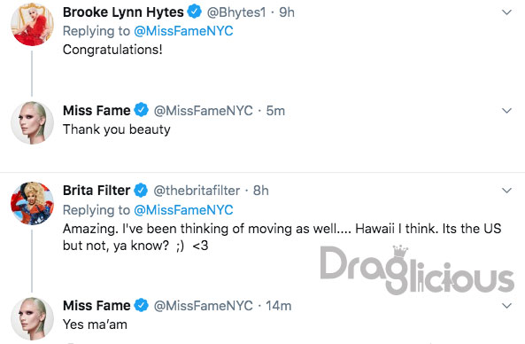
Task: Open Brita Filter display name link
Action: pos(97,191)
